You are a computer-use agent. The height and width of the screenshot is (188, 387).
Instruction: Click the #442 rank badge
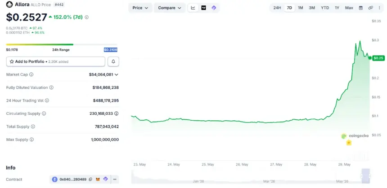tap(59, 4)
